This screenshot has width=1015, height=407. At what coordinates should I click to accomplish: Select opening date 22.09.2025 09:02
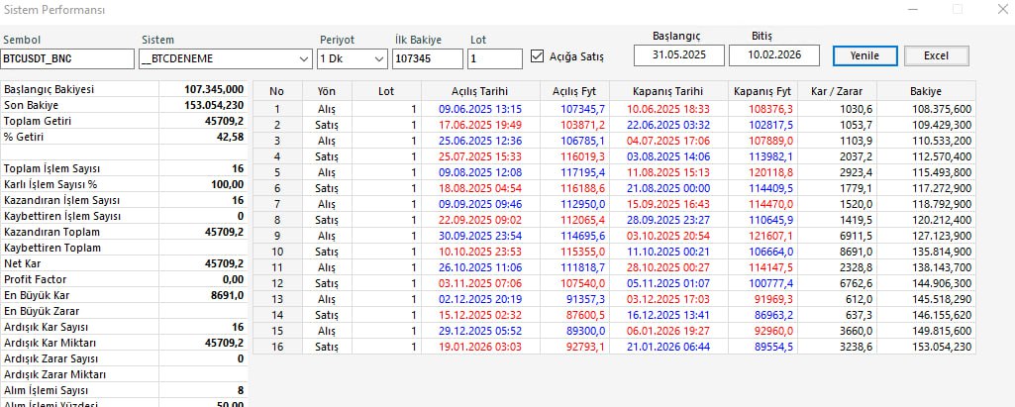479,220
